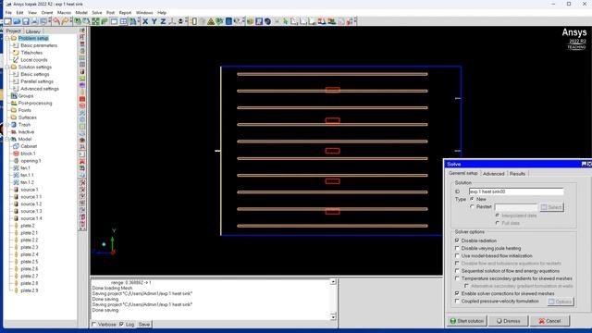
Task: Switch to the Library tab
Action: pos(33,31)
